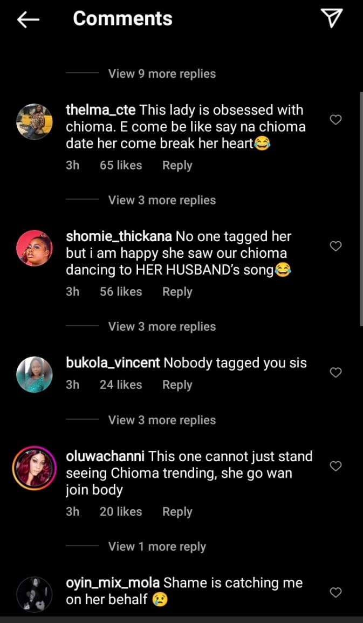Tap heart on oyin_mix_mola's comment
Image resolution: width=363 pixels, height=623 pixels.
point(335,593)
